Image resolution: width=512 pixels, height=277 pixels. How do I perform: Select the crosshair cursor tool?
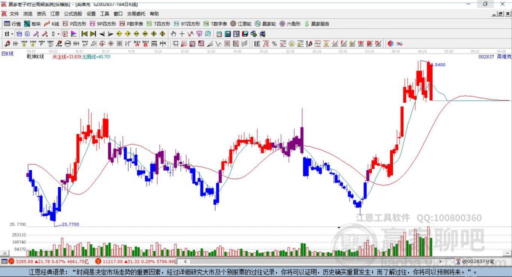pyautogui.click(x=182, y=34)
